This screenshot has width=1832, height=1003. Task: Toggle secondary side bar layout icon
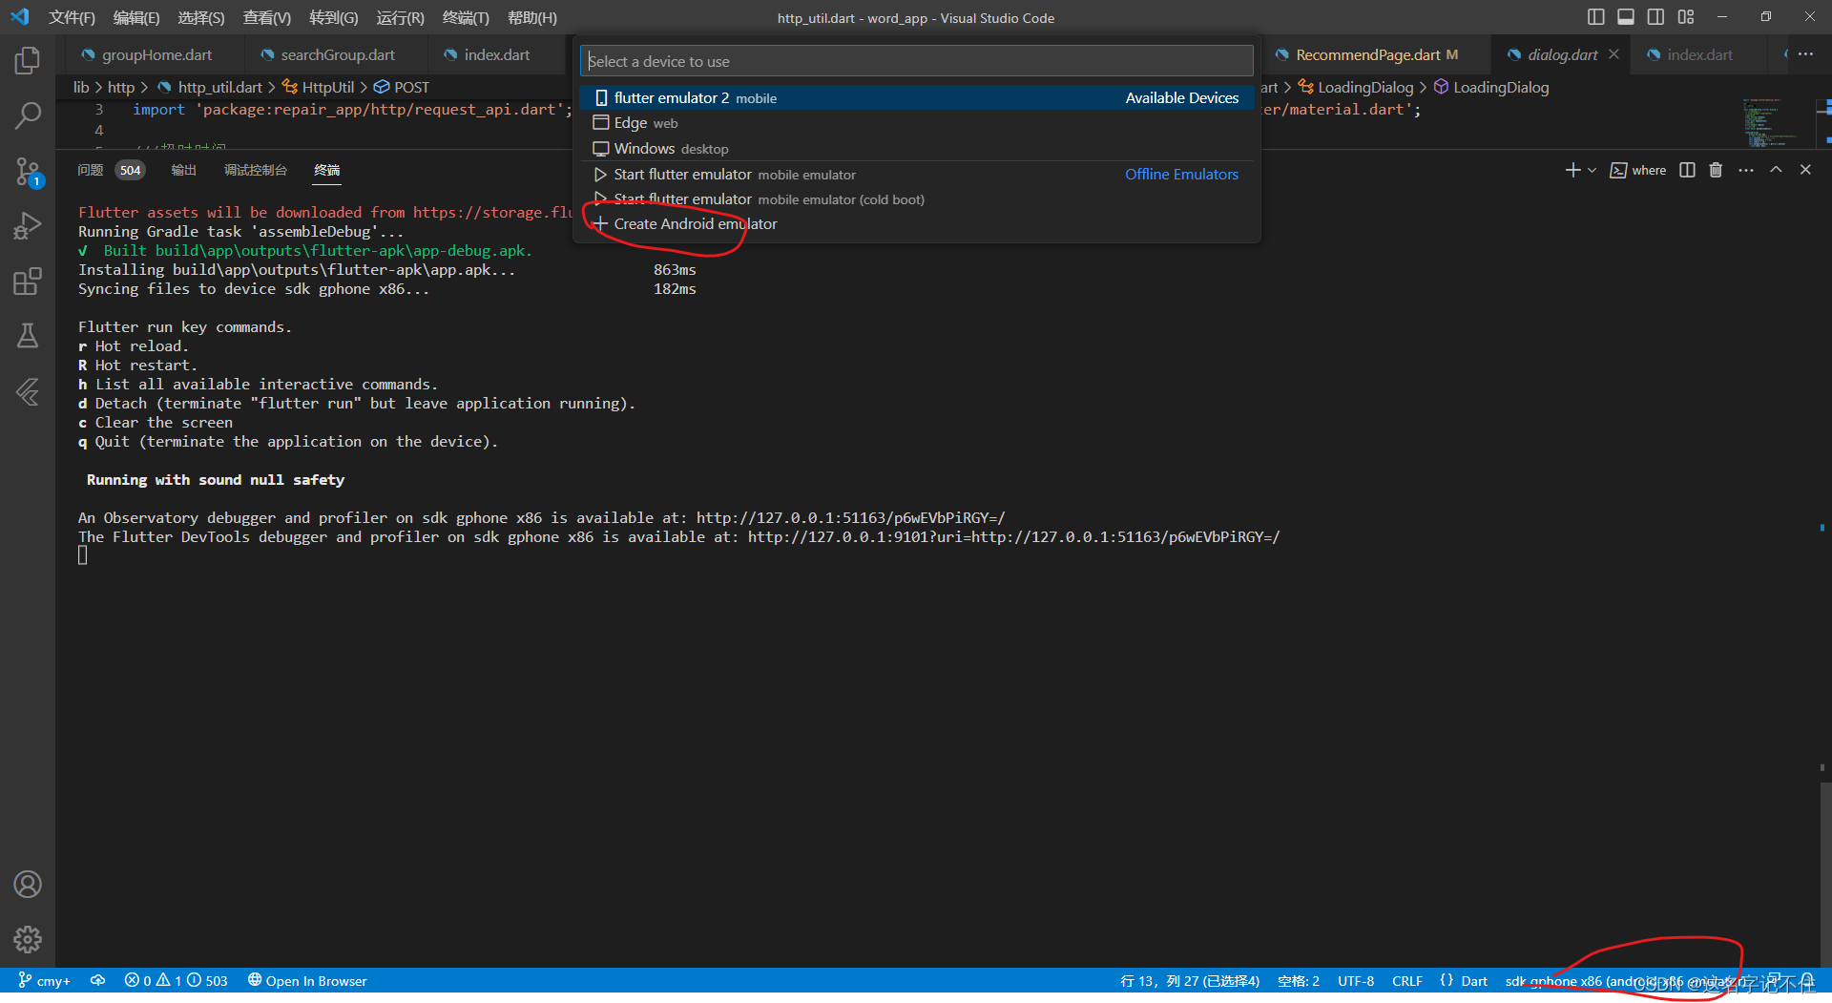click(x=1655, y=17)
